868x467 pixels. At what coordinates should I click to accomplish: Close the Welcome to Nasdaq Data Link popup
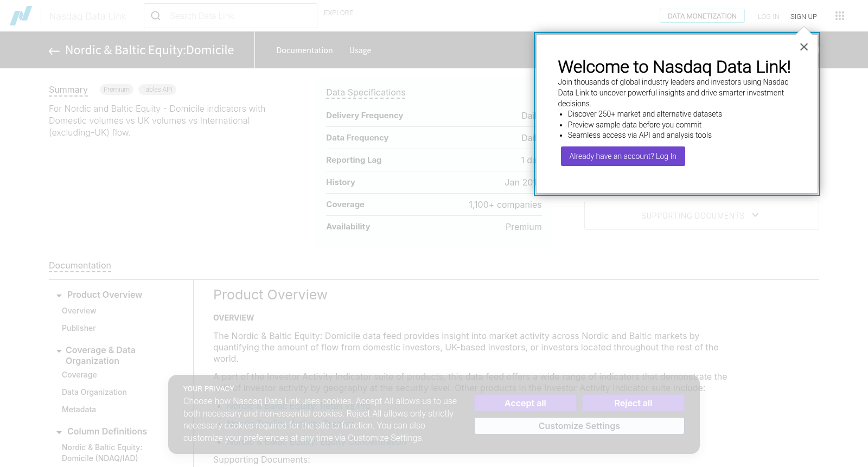pyautogui.click(x=804, y=47)
